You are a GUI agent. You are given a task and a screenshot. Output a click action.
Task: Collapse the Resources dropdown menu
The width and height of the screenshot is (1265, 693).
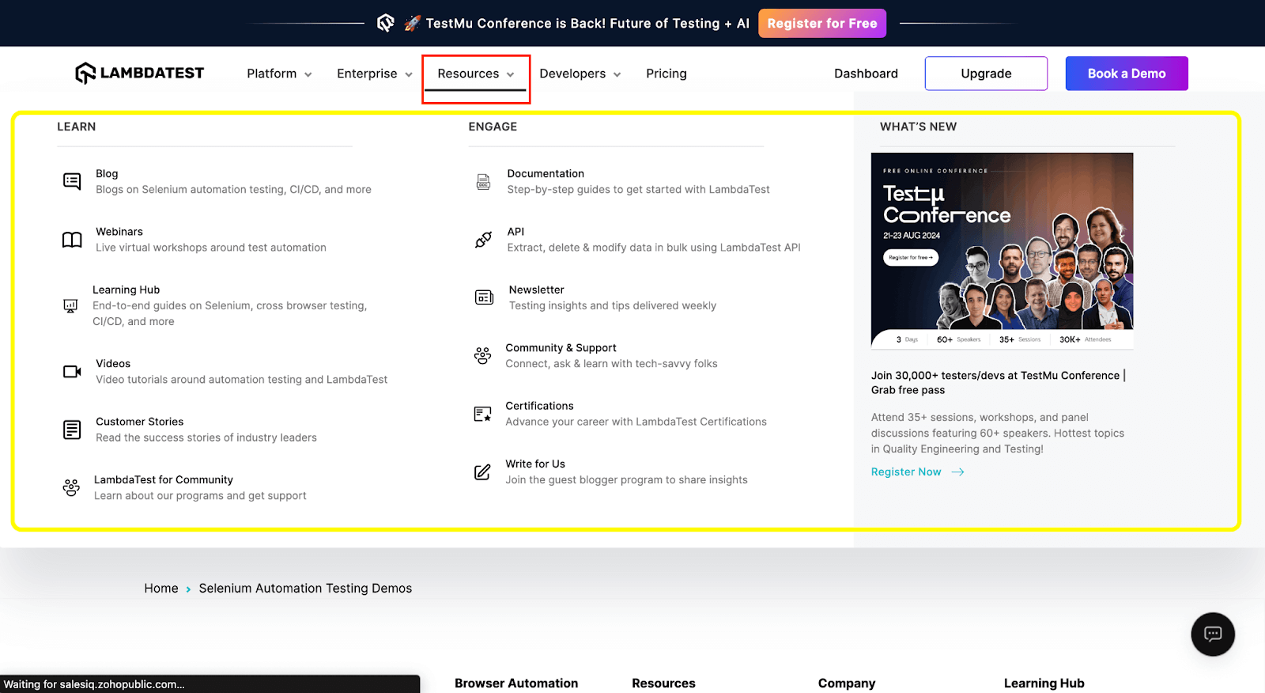(476, 74)
